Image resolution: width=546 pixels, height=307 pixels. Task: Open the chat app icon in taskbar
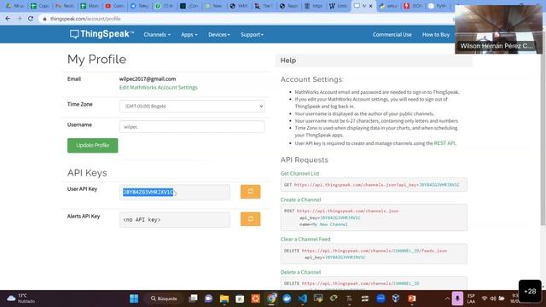point(208,298)
